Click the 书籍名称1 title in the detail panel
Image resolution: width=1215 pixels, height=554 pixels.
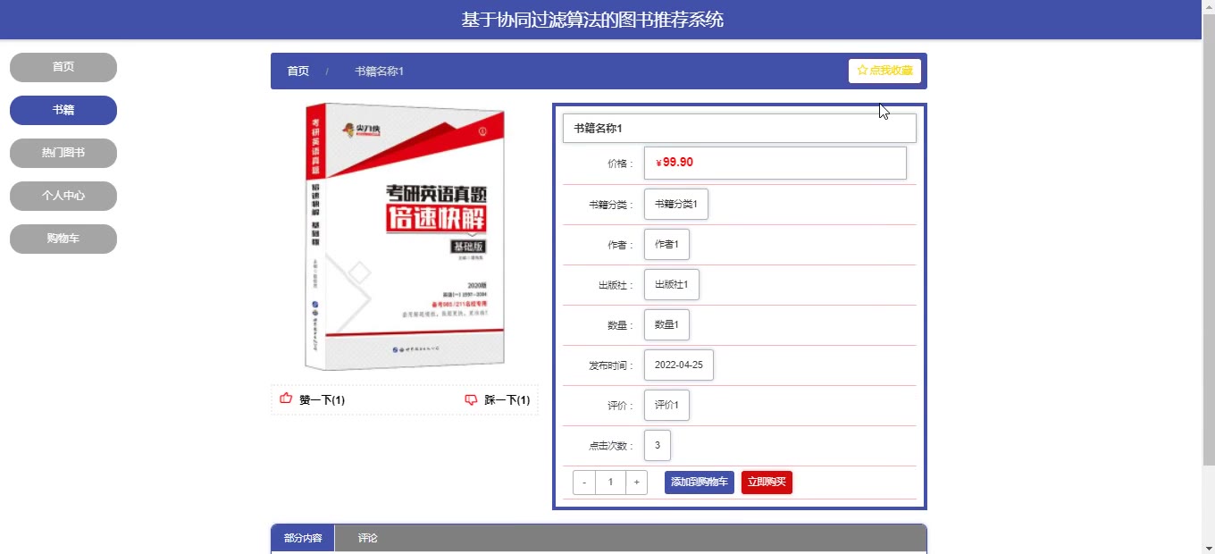coord(740,129)
